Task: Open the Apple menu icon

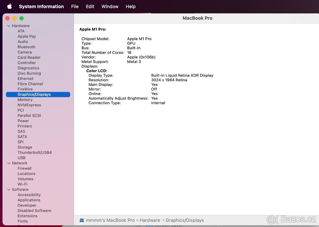Action: [9, 6]
